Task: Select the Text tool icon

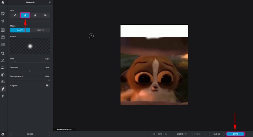Action: point(3,37)
